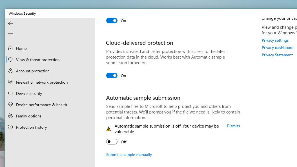Open the Privacy dashboard
This screenshot has height=167, width=297.
click(x=278, y=48)
